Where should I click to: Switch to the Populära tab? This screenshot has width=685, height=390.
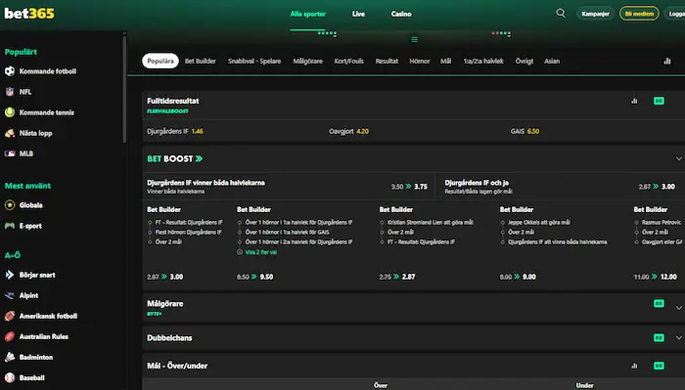click(160, 61)
